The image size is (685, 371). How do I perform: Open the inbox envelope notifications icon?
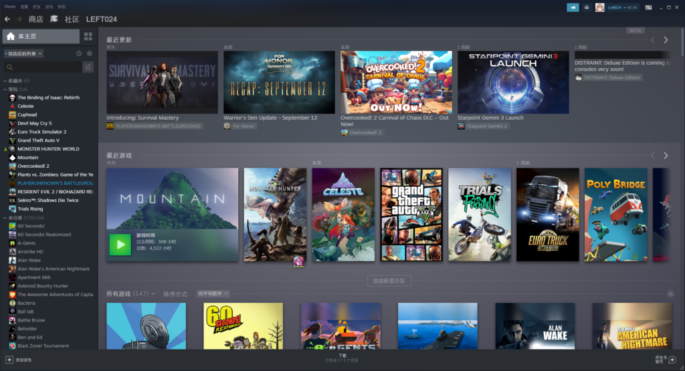[x=587, y=7]
